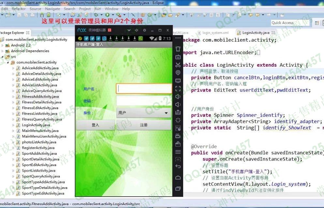
Task: Click the Save icon in Eclipse toolbar
Action: [x=19, y=15]
